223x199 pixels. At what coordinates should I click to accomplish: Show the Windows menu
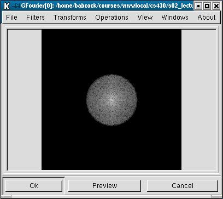click(x=175, y=18)
